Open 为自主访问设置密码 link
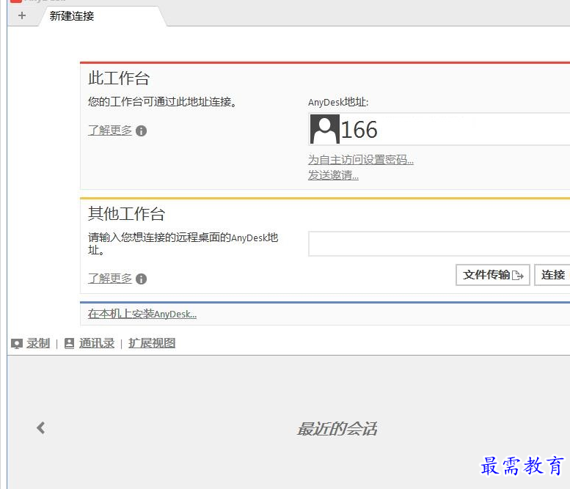 point(361,160)
